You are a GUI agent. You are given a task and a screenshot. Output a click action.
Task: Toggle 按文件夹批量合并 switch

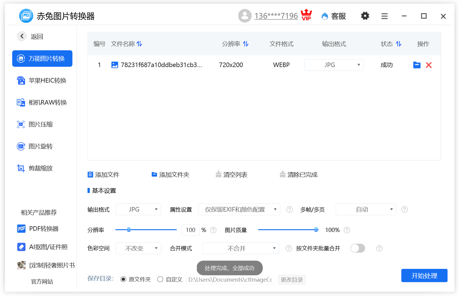click(358, 248)
